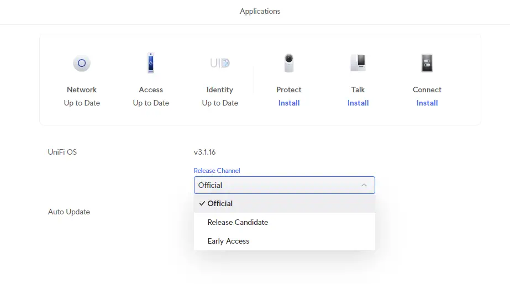Click the Applications page heading
This screenshot has height=284, width=510.
pyautogui.click(x=260, y=11)
